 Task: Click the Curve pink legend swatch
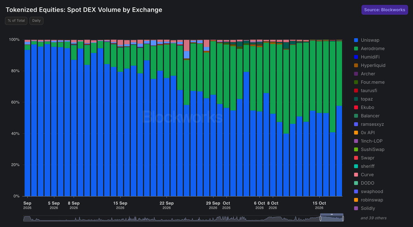(x=356, y=175)
